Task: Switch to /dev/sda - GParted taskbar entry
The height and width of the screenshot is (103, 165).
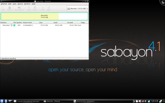Action: 52,101
